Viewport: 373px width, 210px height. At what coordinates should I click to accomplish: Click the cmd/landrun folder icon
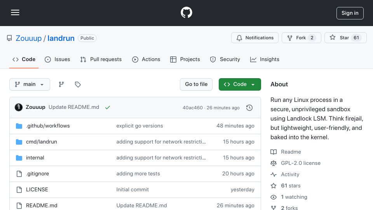point(19,142)
